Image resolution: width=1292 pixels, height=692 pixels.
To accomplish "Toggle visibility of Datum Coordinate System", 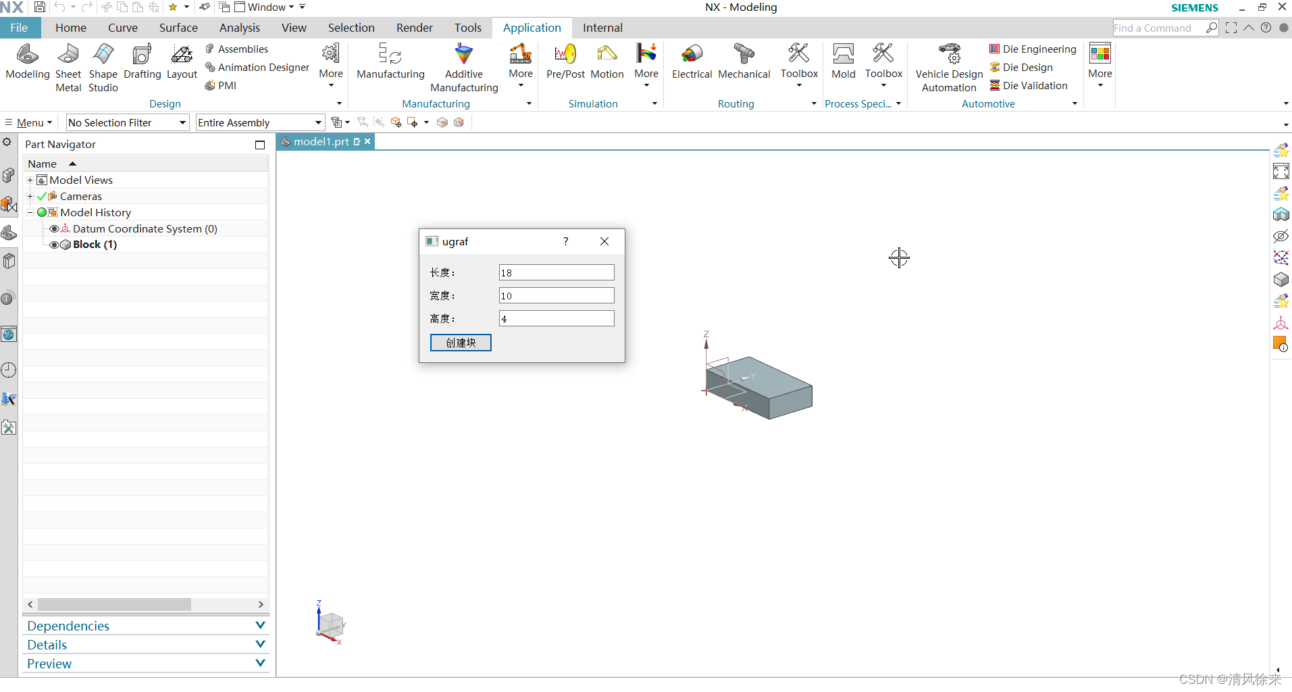I will [x=54, y=229].
